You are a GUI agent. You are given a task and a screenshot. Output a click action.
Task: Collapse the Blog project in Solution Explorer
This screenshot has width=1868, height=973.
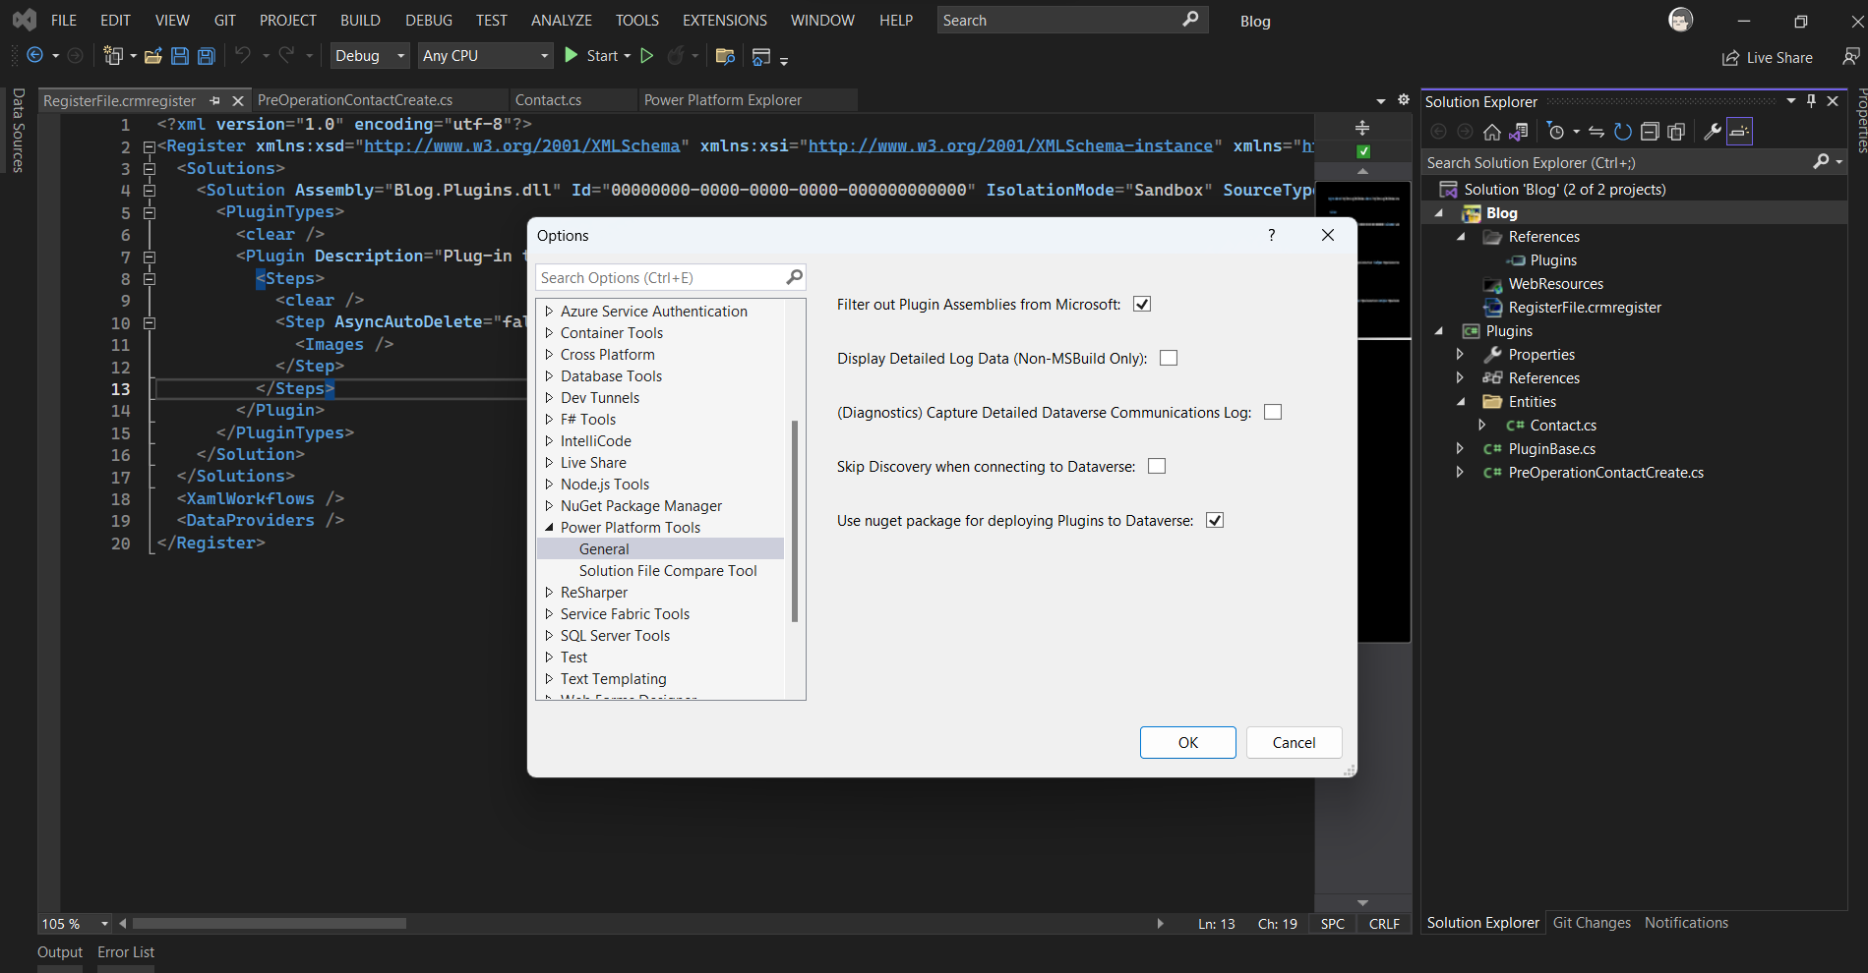coord(1439,213)
